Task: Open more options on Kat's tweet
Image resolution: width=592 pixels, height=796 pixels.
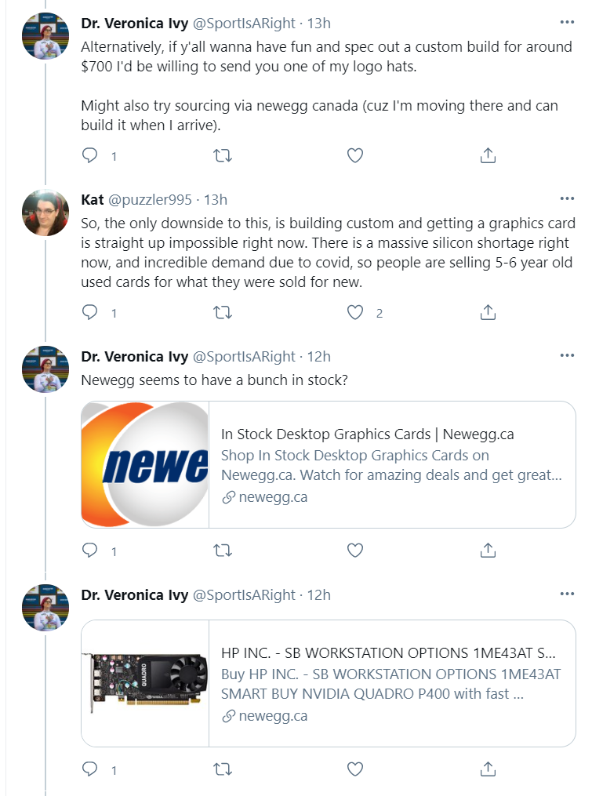Action: 567,198
